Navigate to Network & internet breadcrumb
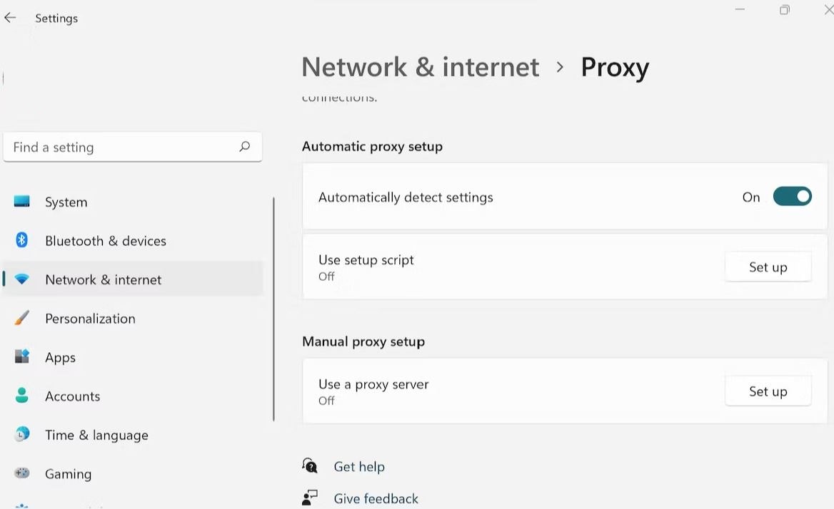834x509 pixels. pyautogui.click(x=420, y=67)
